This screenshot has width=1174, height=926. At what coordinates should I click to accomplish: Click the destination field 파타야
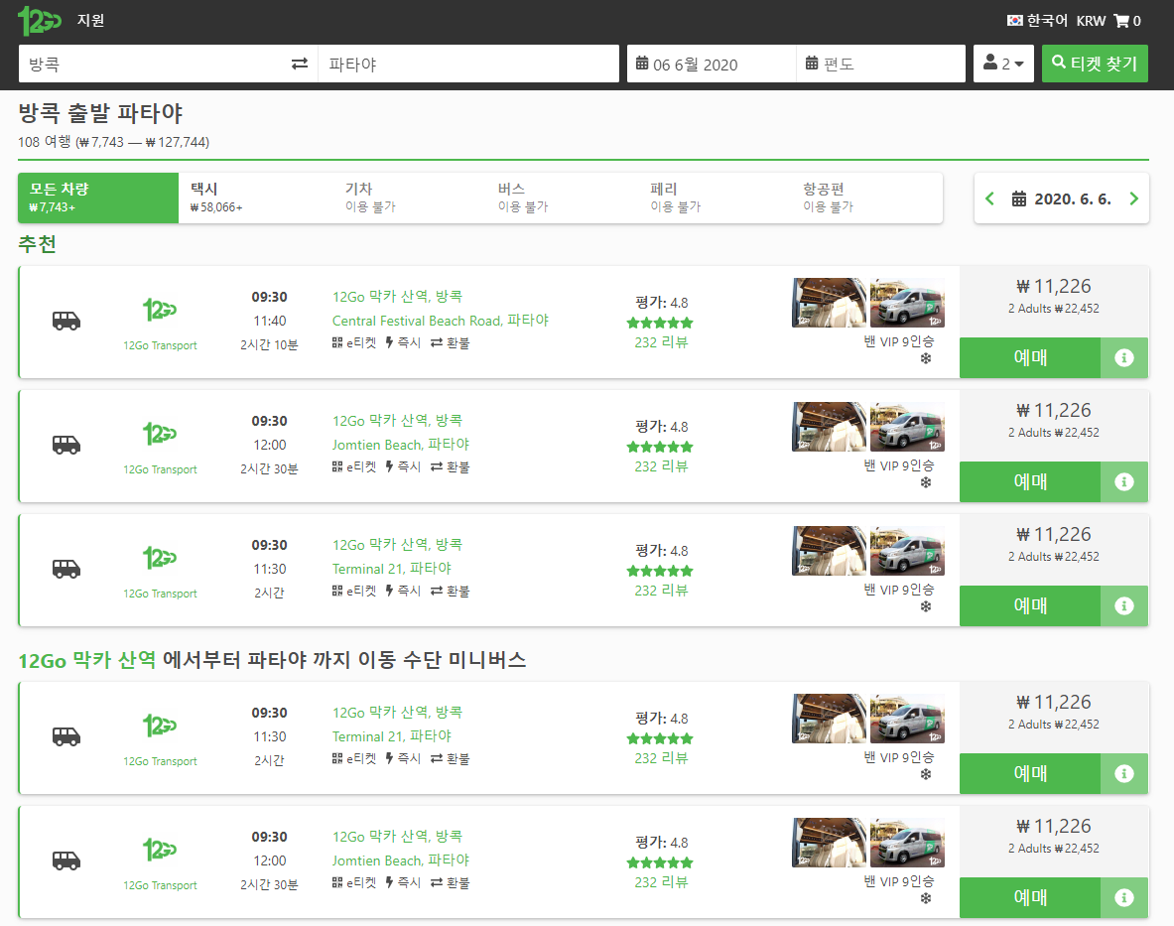pos(468,64)
